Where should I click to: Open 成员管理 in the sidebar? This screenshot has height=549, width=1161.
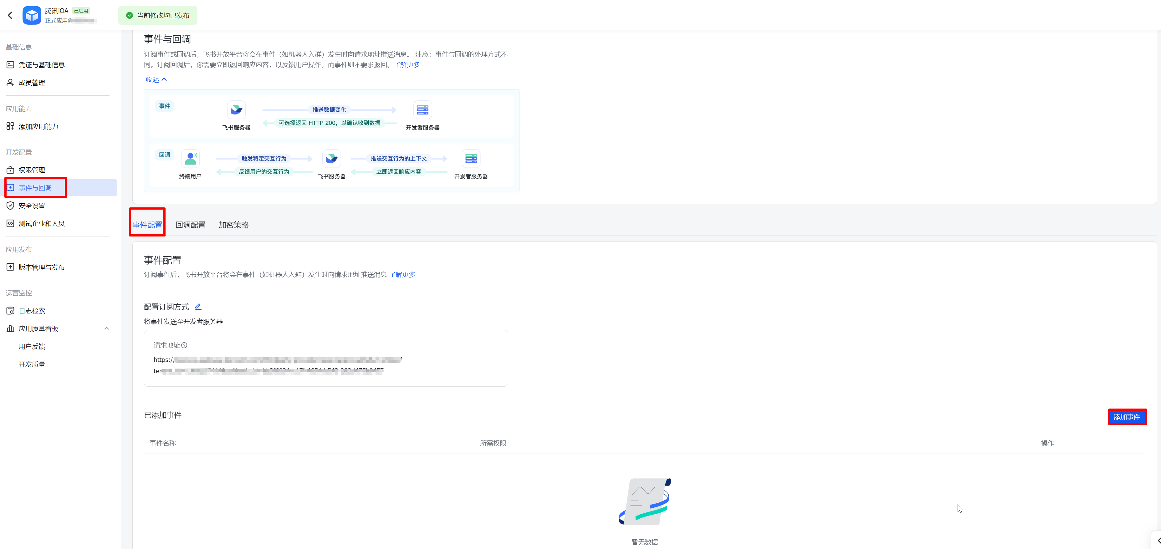click(x=32, y=83)
